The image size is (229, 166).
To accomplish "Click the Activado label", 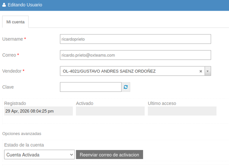I will 84,103.
